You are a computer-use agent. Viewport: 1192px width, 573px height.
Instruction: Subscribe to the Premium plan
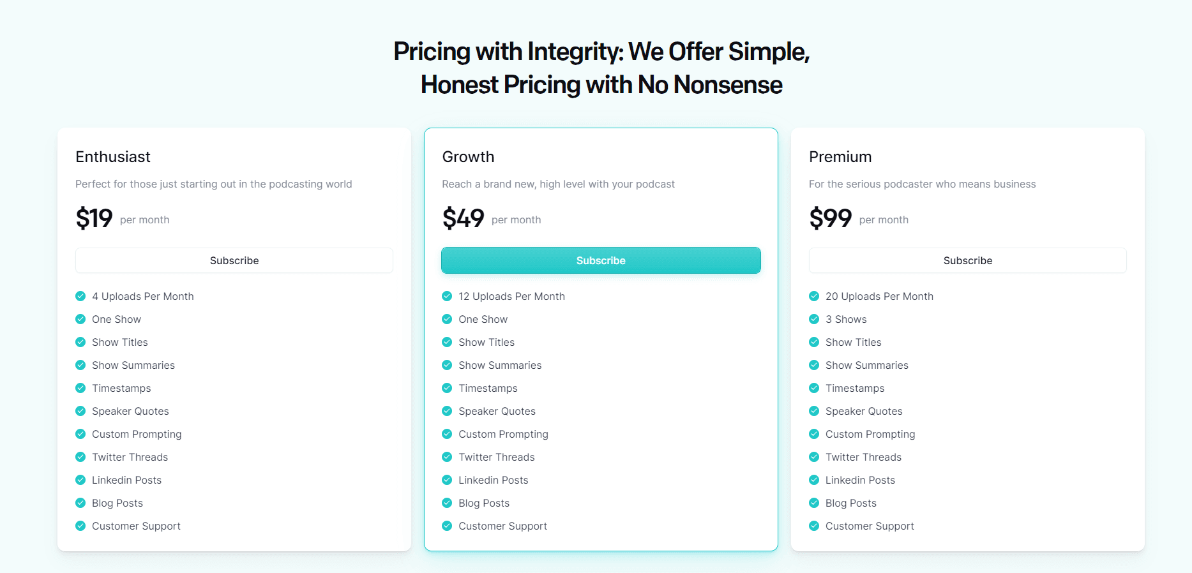[968, 260]
